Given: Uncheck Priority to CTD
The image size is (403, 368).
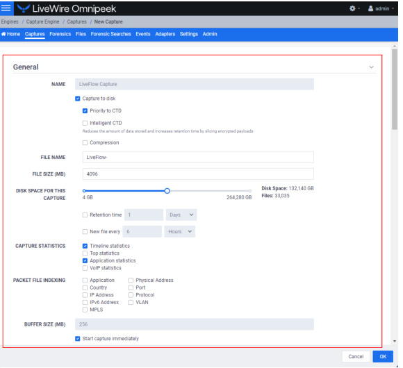Looking at the screenshot, I should point(85,111).
